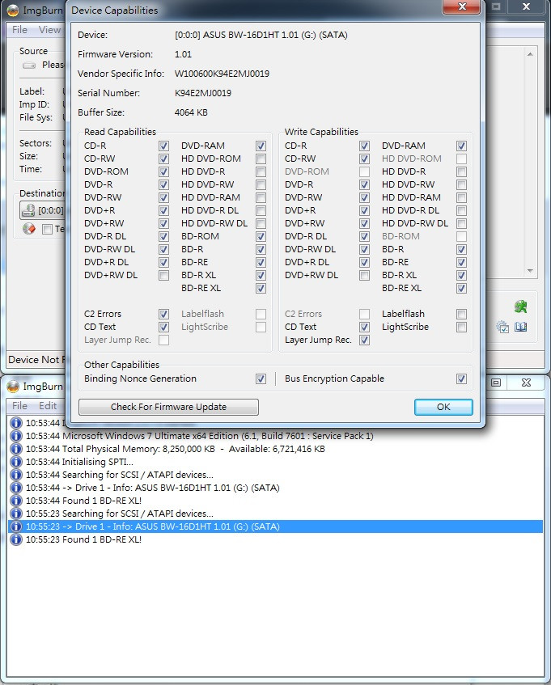Click the disc eraser icon under Destination
This screenshot has height=685, width=551.
coord(29,229)
